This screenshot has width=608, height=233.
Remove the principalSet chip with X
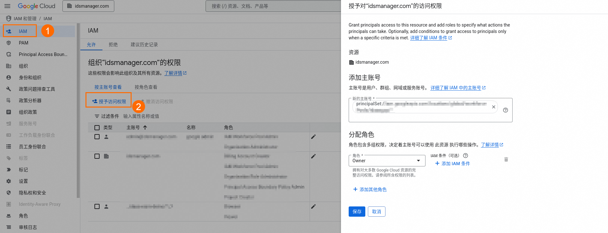(x=494, y=107)
